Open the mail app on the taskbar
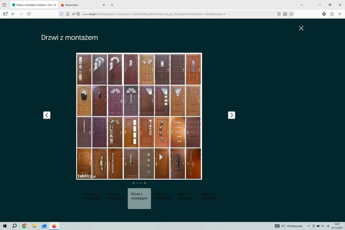Screen dimensions: 345x230 [x=44, y=226]
